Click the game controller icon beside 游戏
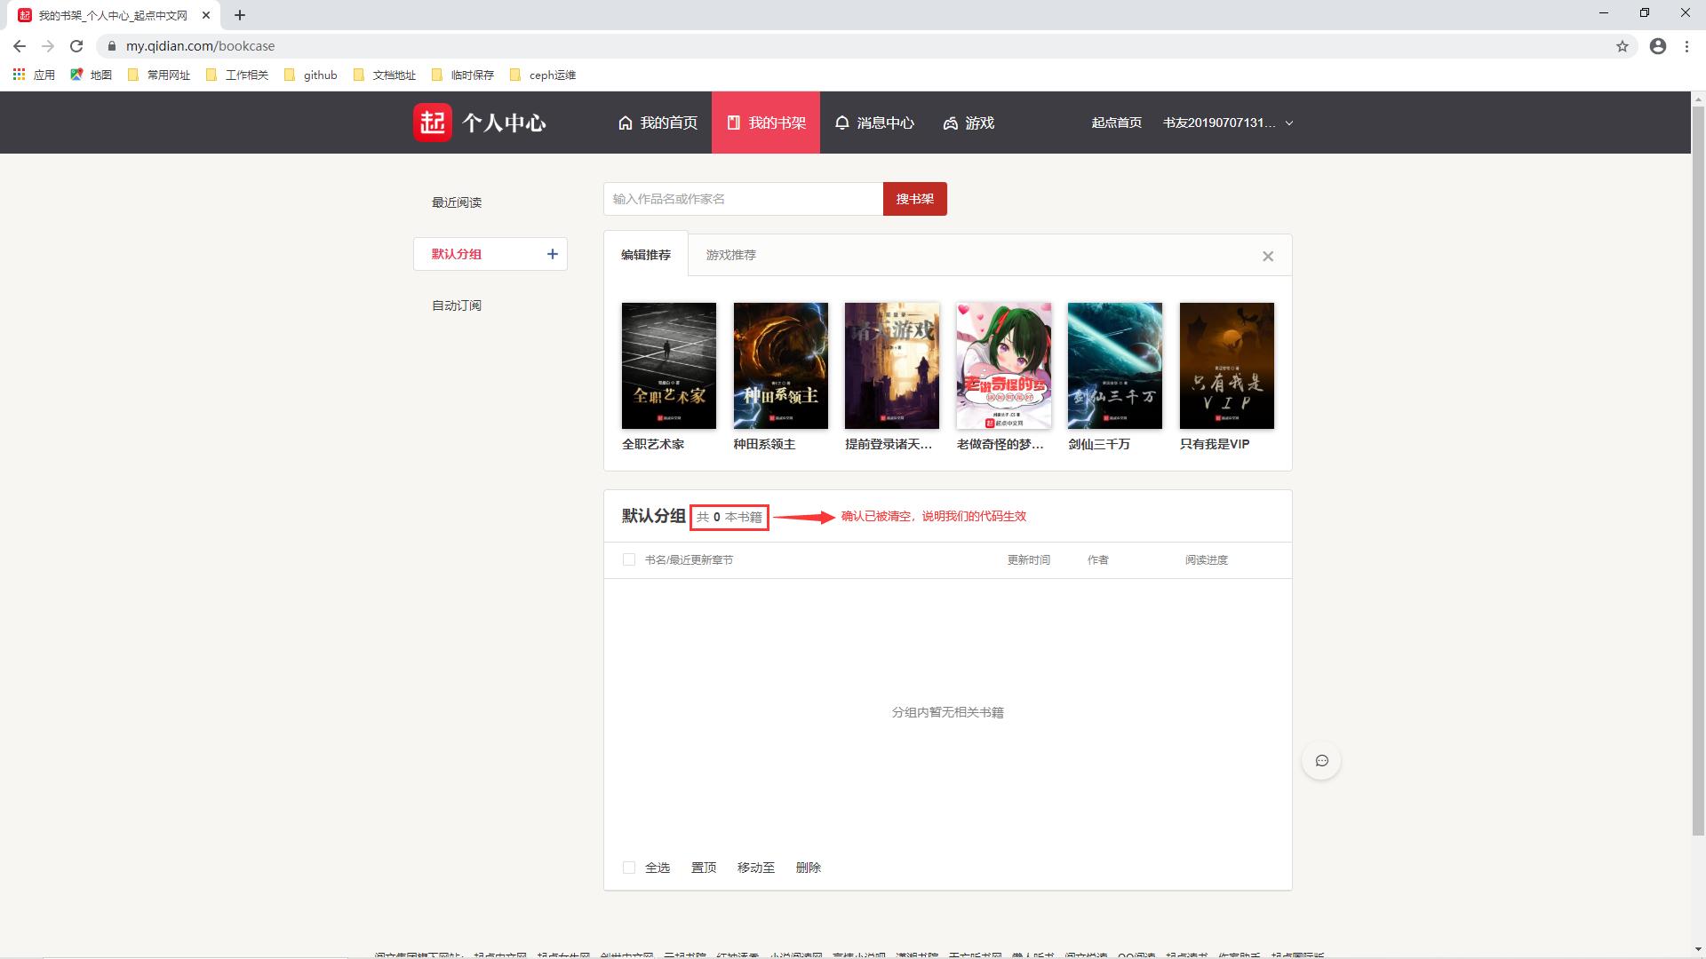Screen dimensions: 1706x959 (x=950, y=123)
